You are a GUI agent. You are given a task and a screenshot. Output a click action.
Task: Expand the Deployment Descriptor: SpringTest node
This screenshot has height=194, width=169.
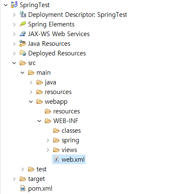coord(14,15)
